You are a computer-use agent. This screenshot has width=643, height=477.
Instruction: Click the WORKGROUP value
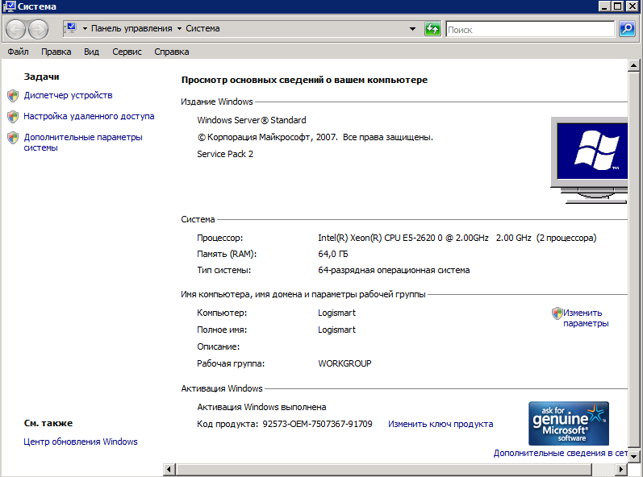[x=344, y=363]
